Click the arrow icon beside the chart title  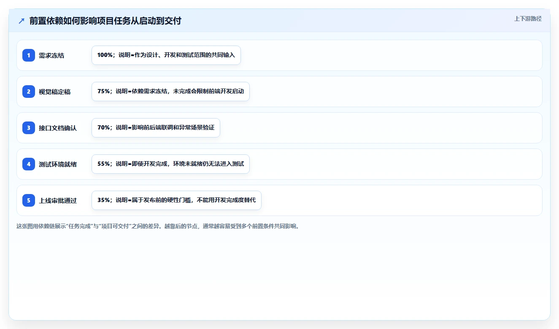(x=22, y=21)
